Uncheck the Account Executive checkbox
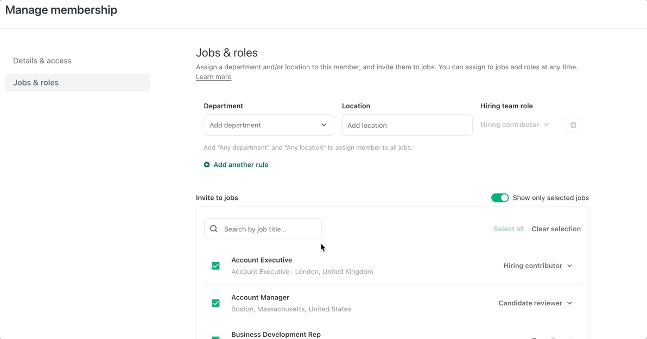 [x=215, y=266]
